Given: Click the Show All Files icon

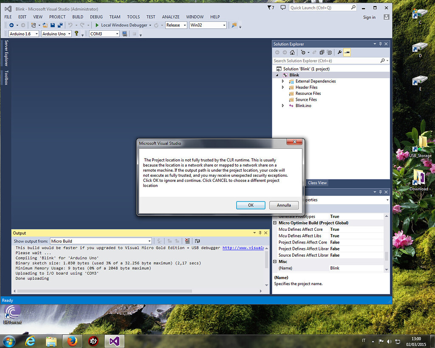Looking at the screenshot, I should click(329, 52).
